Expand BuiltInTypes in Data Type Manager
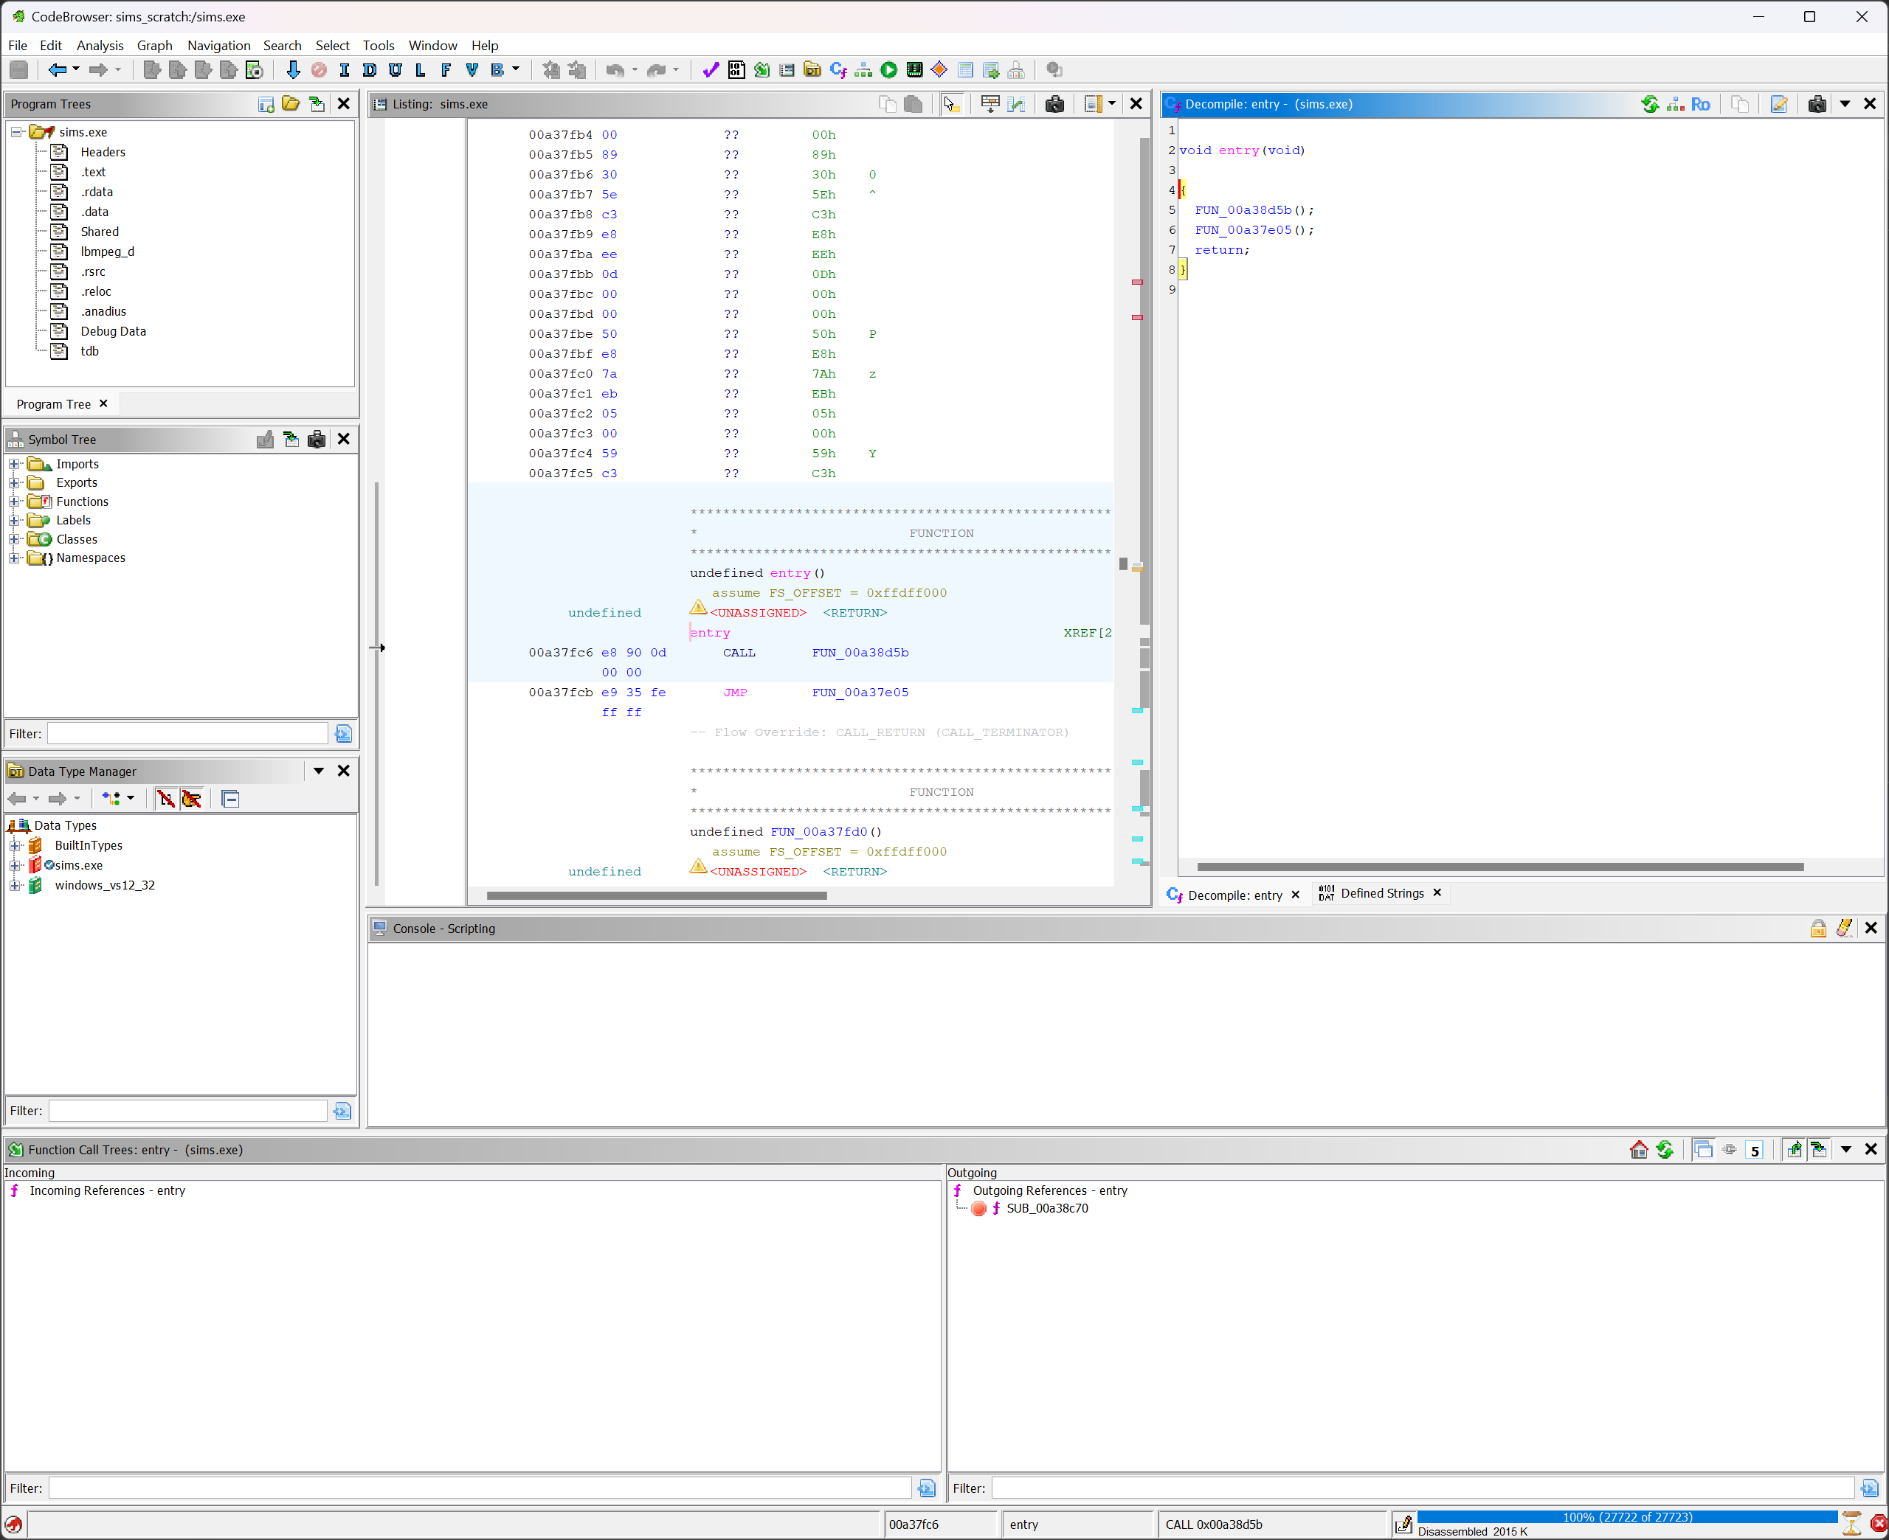 14,845
